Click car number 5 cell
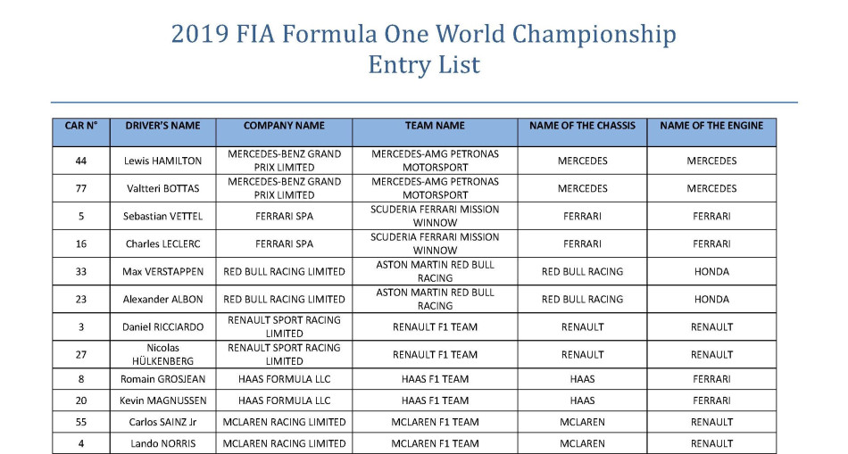Screen dimensions: 848x454 click(81, 216)
